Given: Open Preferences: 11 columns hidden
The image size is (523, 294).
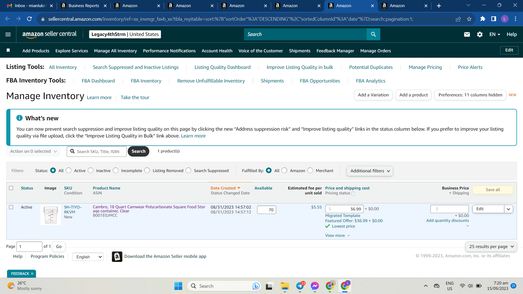Looking at the screenshot, I should [470, 95].
